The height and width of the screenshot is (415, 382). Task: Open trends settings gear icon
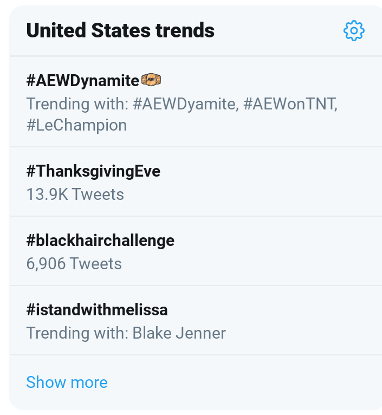(354, 31)
